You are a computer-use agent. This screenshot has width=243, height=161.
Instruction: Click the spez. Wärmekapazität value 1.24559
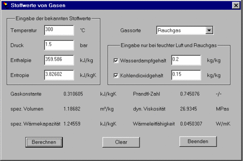pyautogui.click(x=72, y=124)
